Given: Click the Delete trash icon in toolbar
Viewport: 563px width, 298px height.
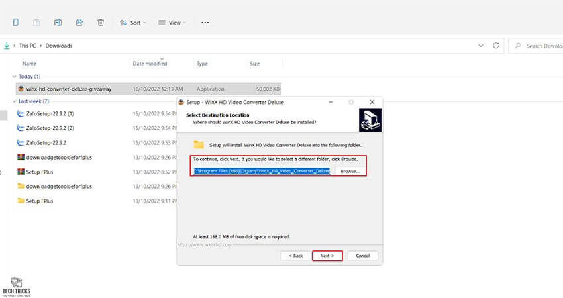Looking at the screenshot, I should coord(101,23).
